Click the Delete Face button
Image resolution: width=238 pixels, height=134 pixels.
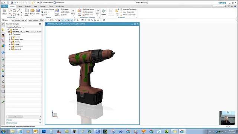88,15
